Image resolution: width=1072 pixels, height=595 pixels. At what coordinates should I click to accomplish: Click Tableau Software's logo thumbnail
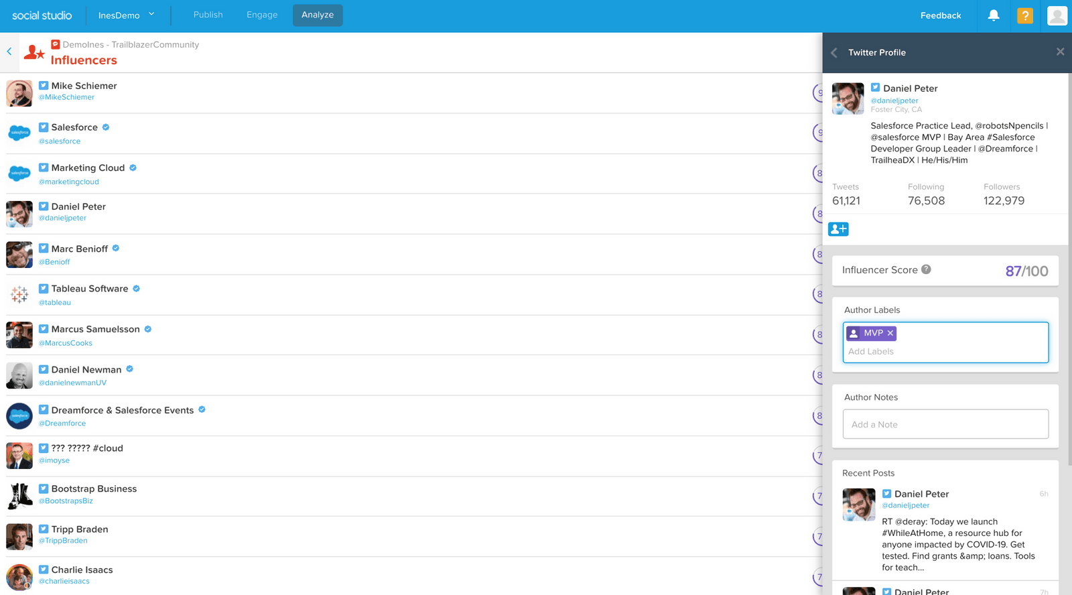click(19, 295)
